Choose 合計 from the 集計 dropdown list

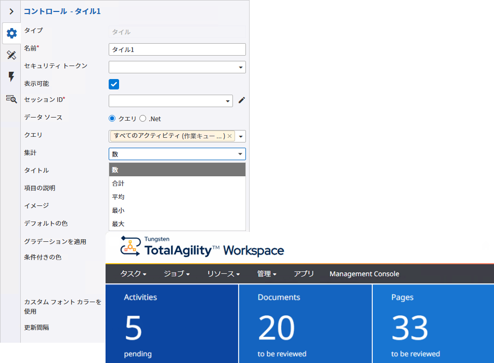click(x=156, y=184)
